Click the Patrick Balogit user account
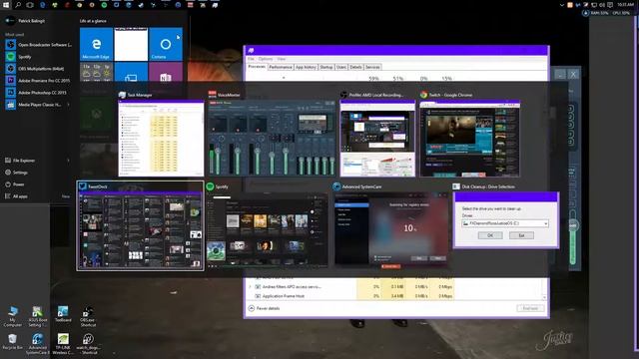Screen dimensions: 639x359 click(x=26, y=20)
